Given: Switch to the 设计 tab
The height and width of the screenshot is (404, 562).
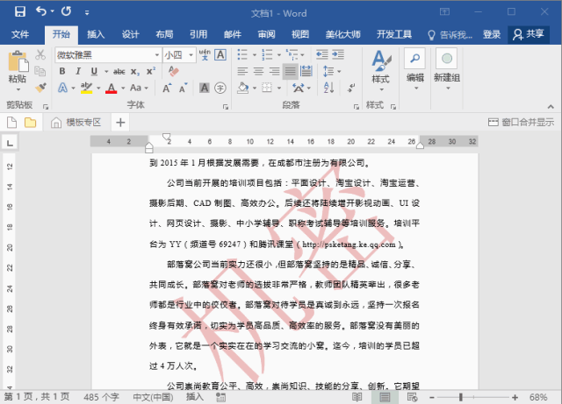Looking at the screenshot, I should 130,34.
